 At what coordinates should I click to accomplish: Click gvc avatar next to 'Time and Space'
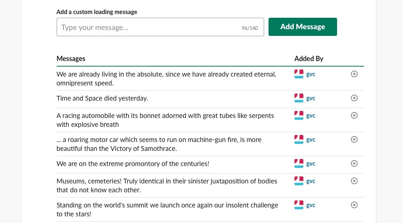tap(299, 98)
